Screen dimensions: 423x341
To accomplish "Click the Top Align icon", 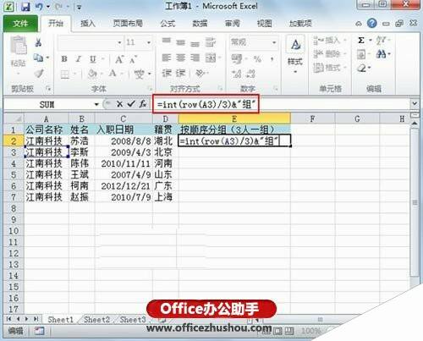I will point(167,41).
